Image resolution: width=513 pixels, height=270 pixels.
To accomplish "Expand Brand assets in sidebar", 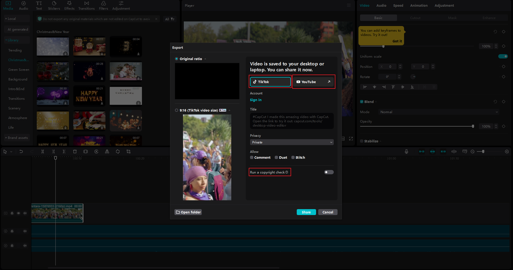I will tap(17, 138).
